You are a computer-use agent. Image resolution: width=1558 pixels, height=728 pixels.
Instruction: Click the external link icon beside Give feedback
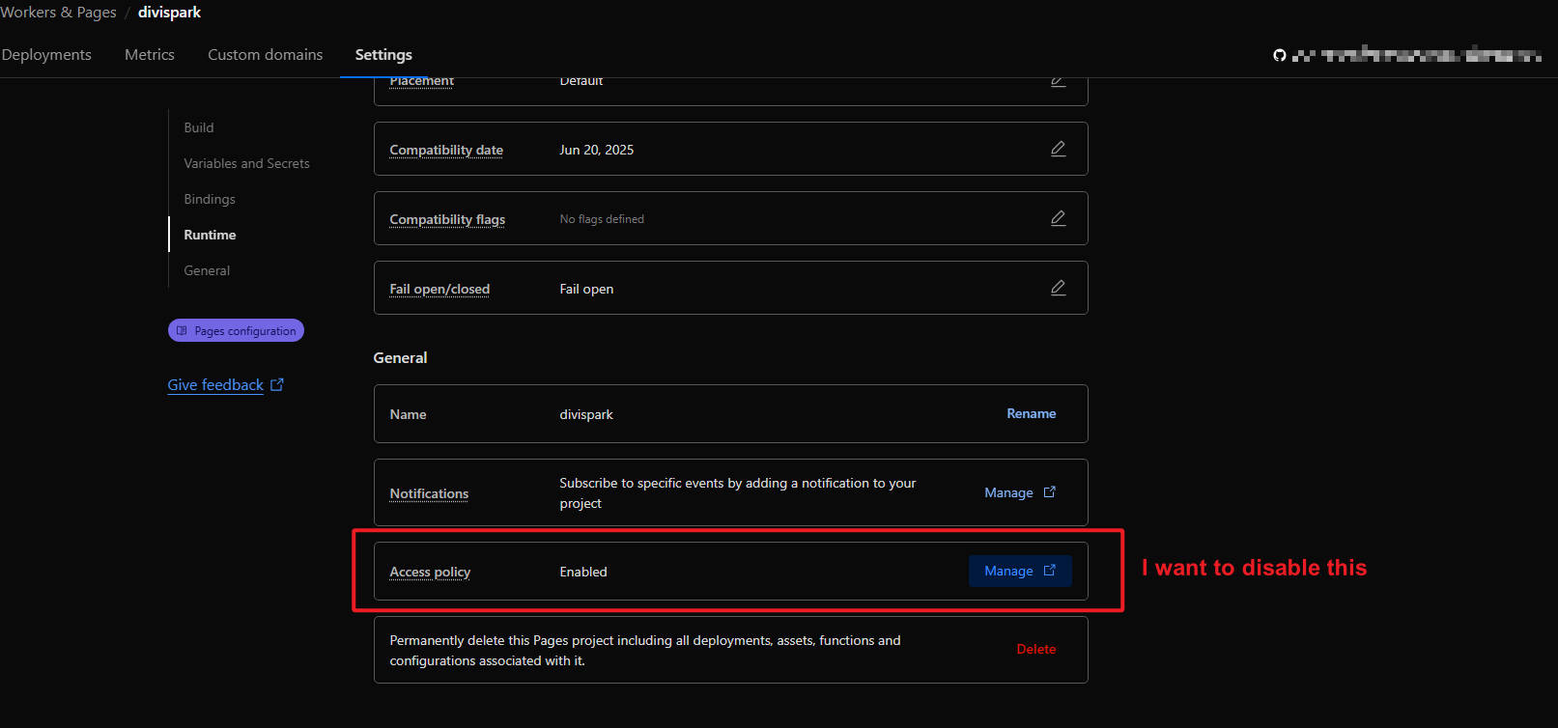click(x=277, y=384)
